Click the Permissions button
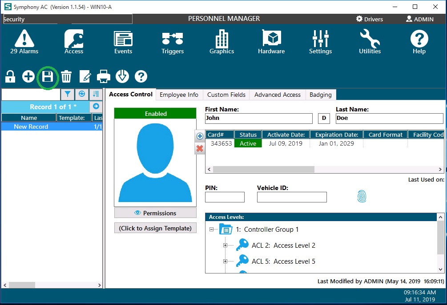The width and height of the screenshot is (447, 305). [x=155, y=213]
